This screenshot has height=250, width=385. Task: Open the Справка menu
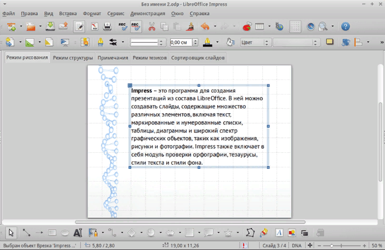coord(199,13)
